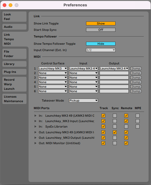
Task: Open the Plug-Ins preferences tab
Action: 14,72
